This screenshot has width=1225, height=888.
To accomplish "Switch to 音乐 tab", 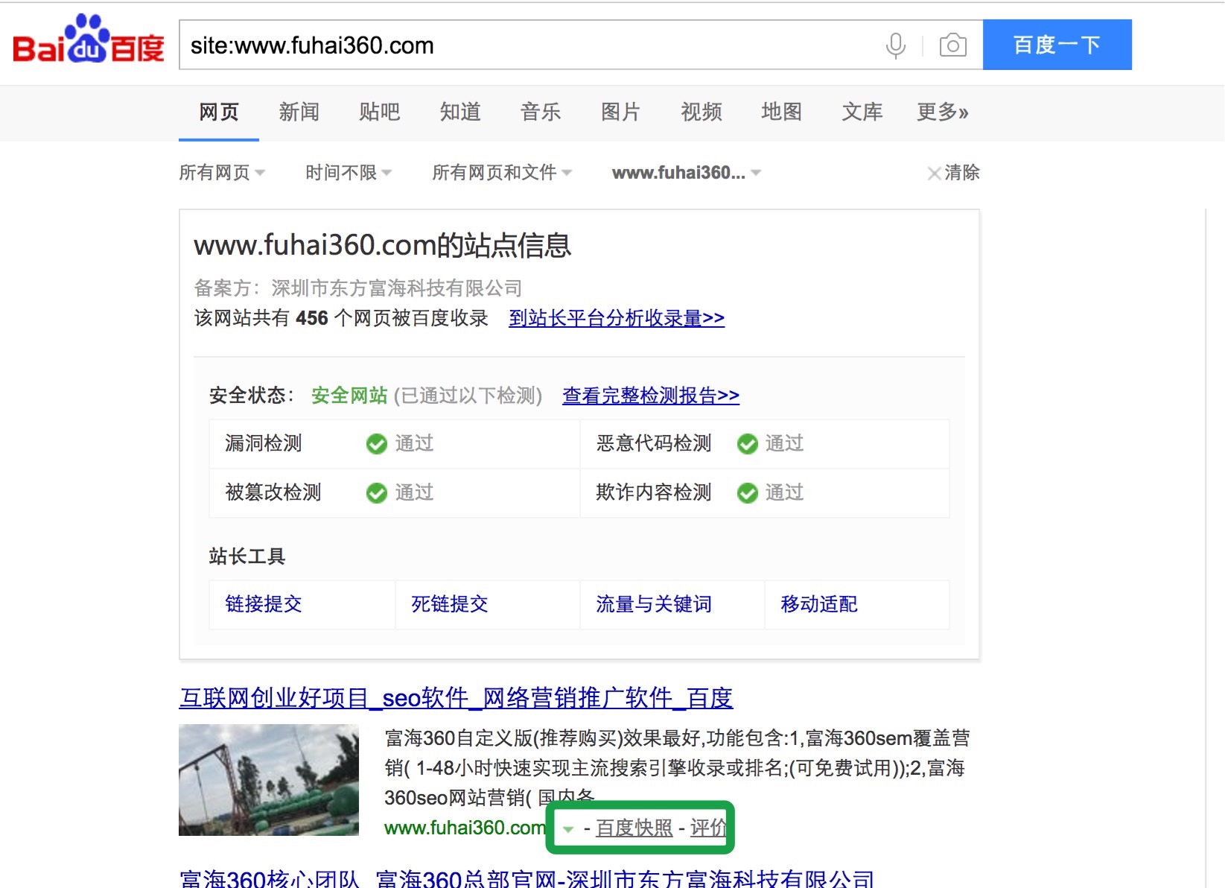I will [541, 112].
